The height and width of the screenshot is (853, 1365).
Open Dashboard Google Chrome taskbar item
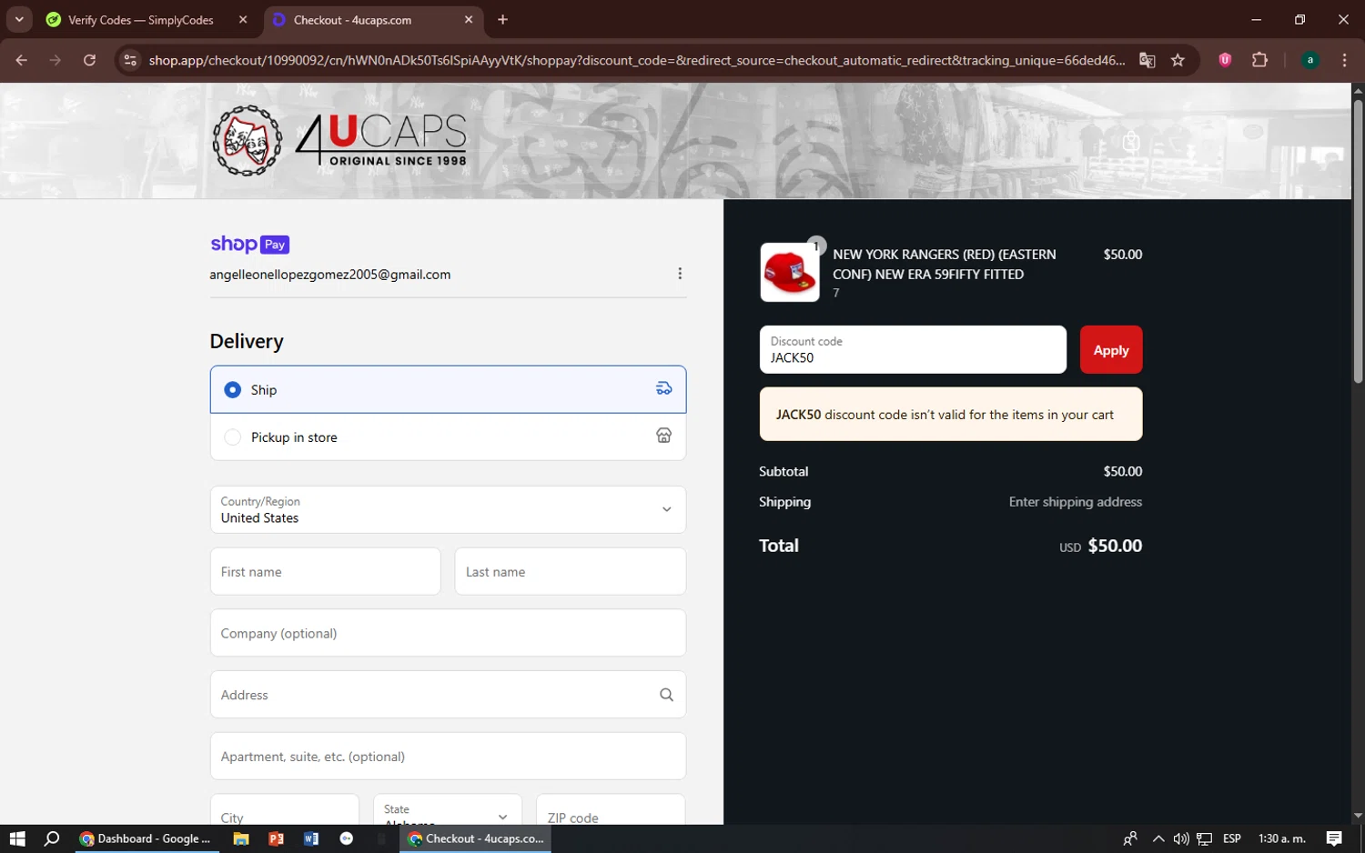click(x=146, y=838)
